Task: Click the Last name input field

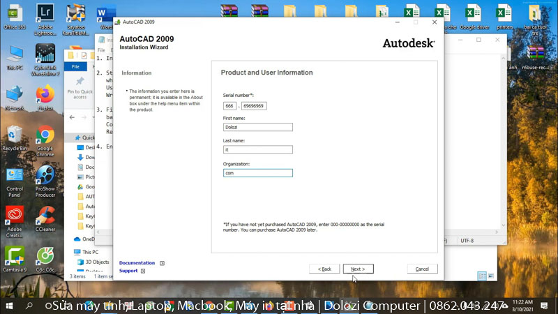Action: pyautogui.click(x=257, y=149)
